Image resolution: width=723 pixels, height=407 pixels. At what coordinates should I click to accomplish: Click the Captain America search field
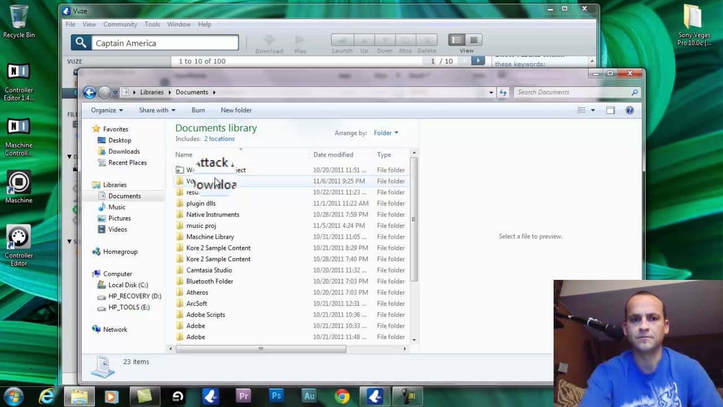point(165,43)
